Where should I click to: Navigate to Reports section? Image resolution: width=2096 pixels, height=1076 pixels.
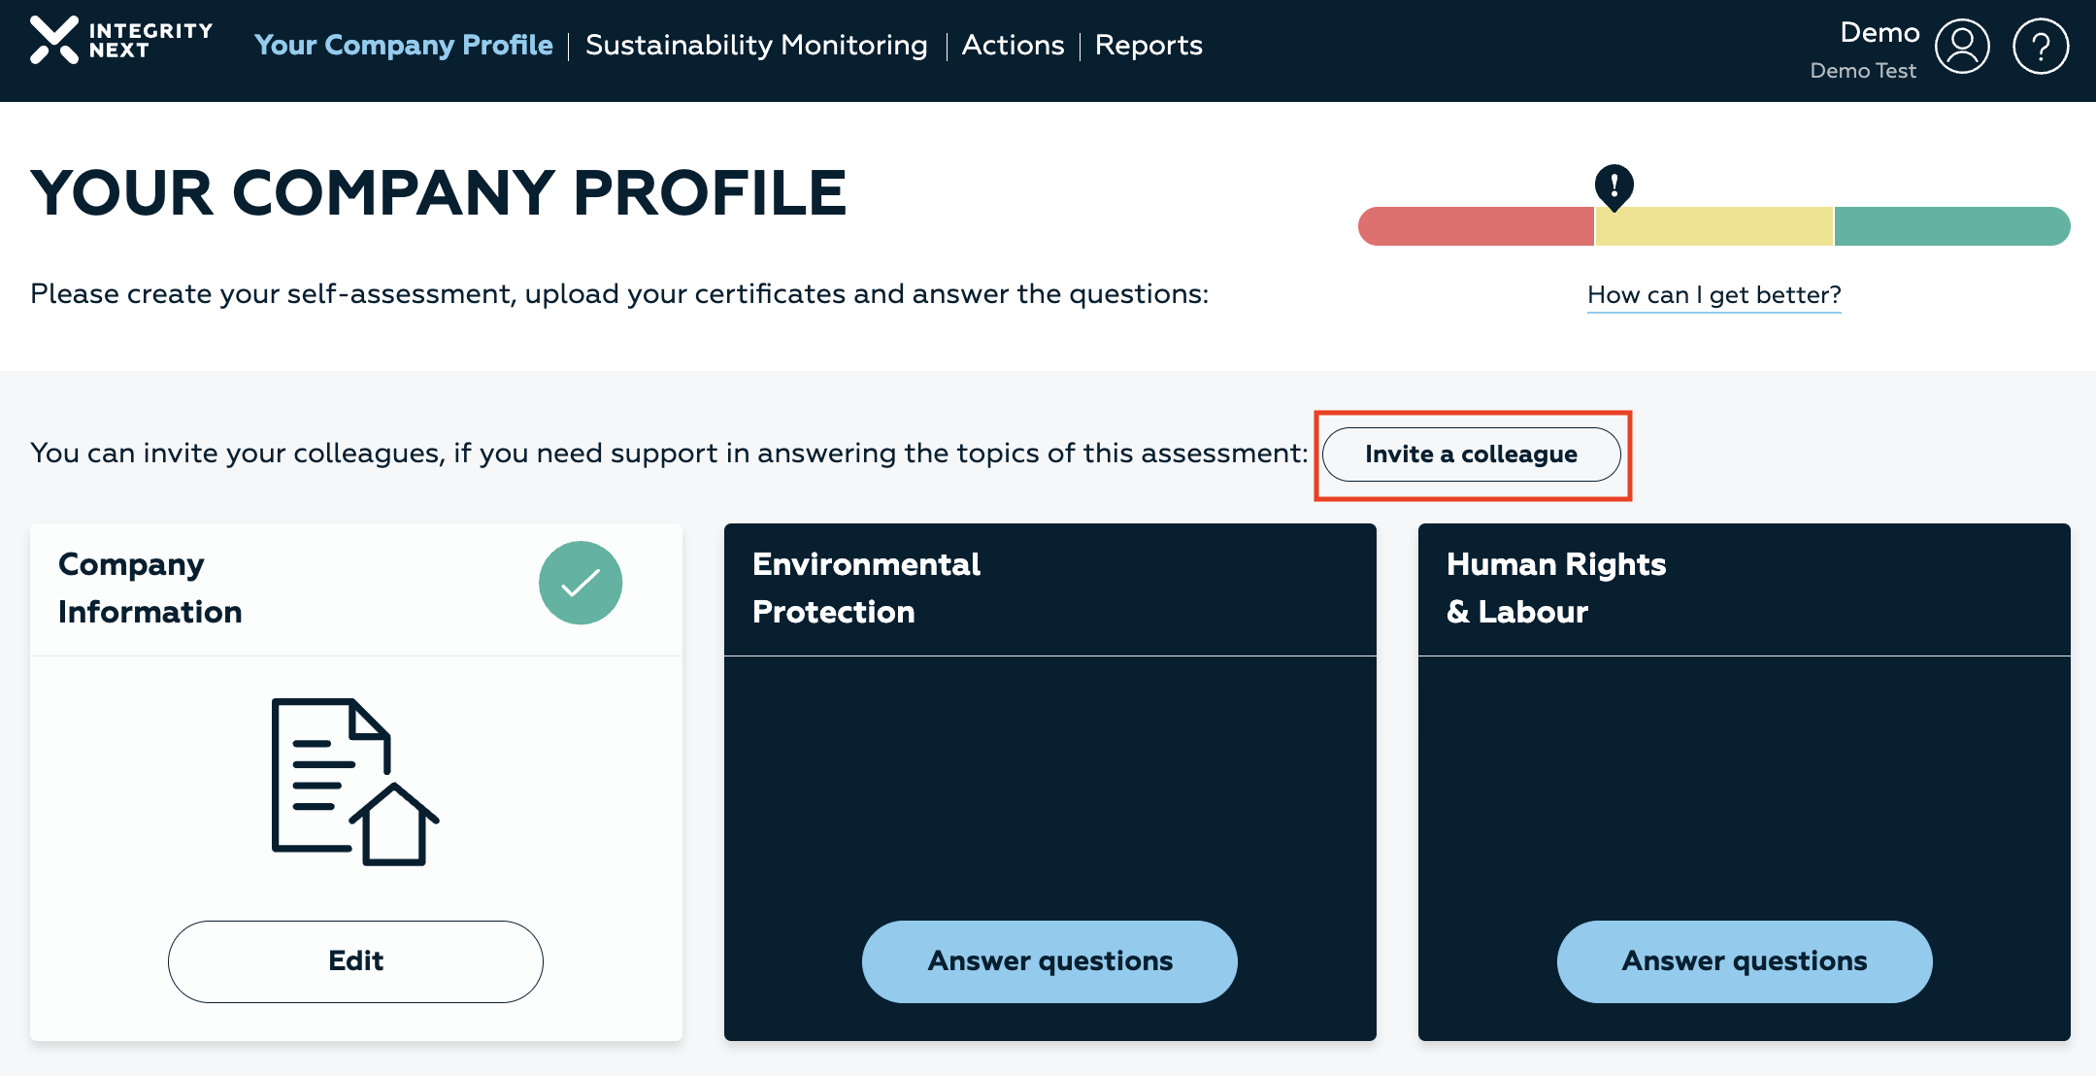1148,45
